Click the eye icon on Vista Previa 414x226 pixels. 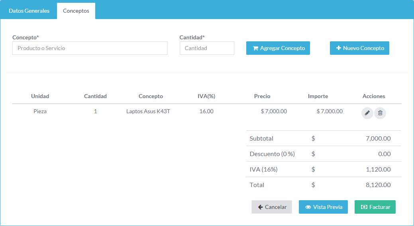click(308, 207)
